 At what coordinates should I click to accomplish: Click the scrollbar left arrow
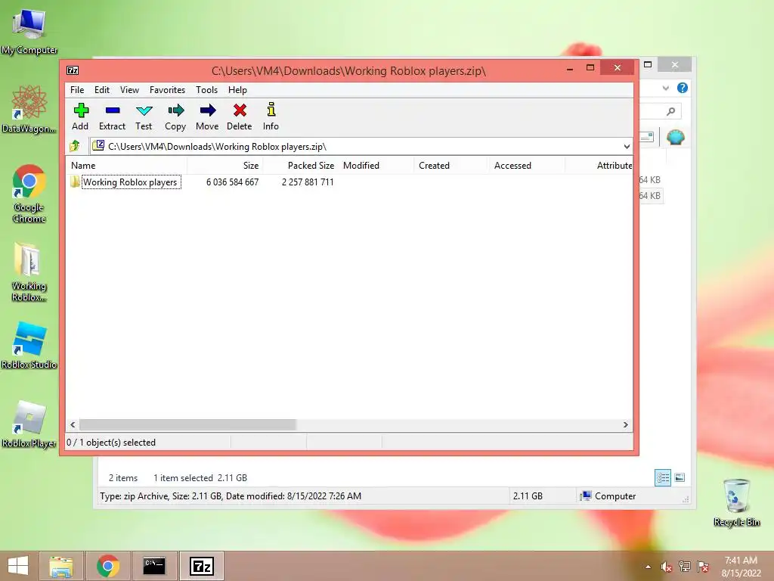[x=73, y=425]
